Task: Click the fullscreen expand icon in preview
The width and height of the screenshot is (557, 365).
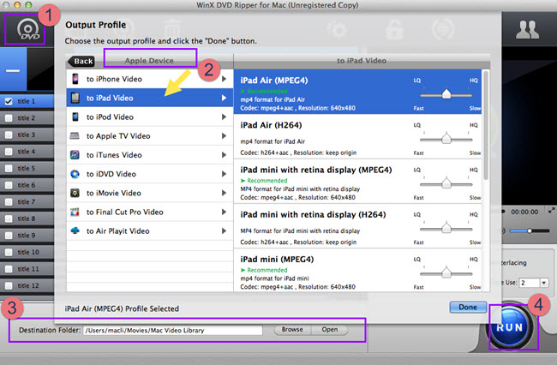Action: 551,211
